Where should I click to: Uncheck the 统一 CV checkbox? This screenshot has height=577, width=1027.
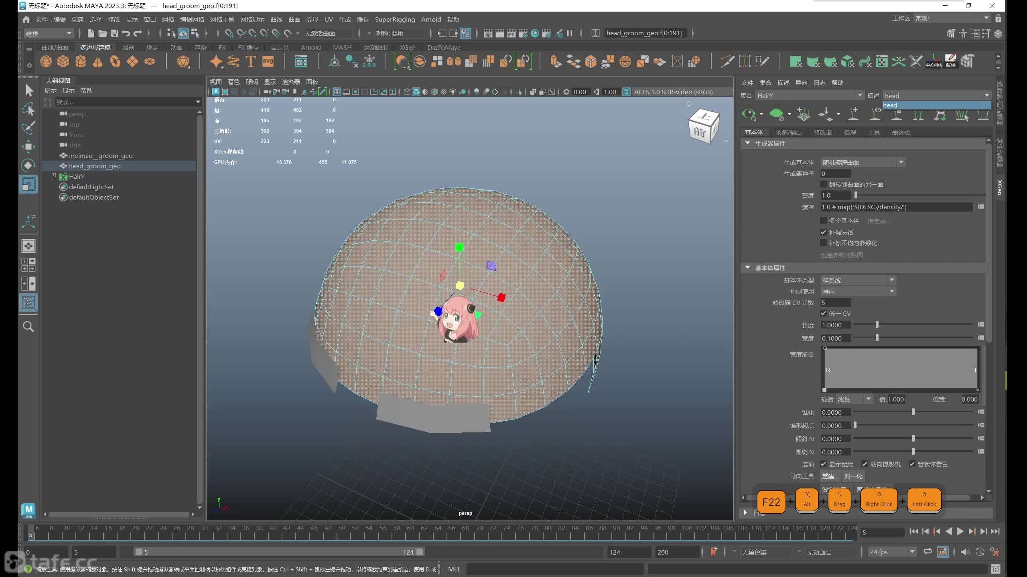[x=824, y=313]
